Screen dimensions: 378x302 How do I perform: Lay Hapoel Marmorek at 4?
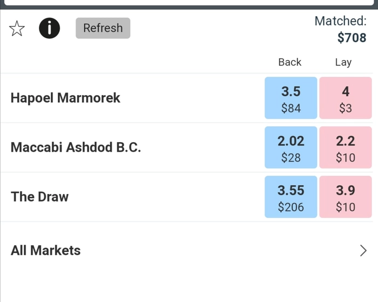pyautogui.click(x=346, y=98)
